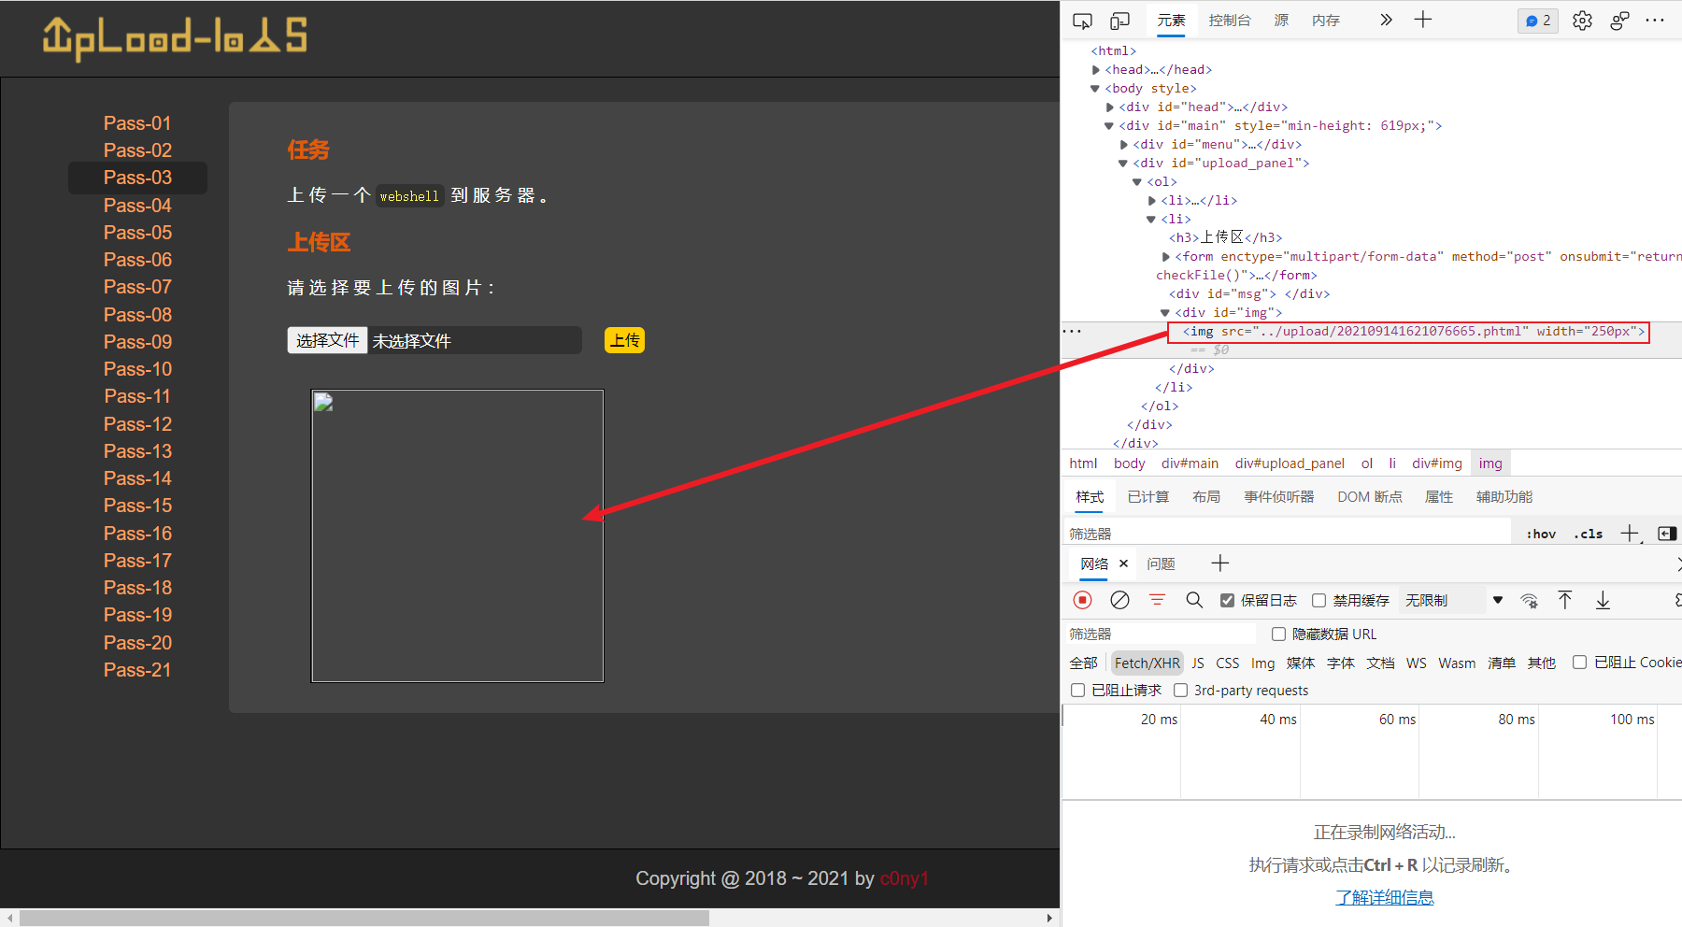Collapse div id="upload_panel" node

point(1123,164)
